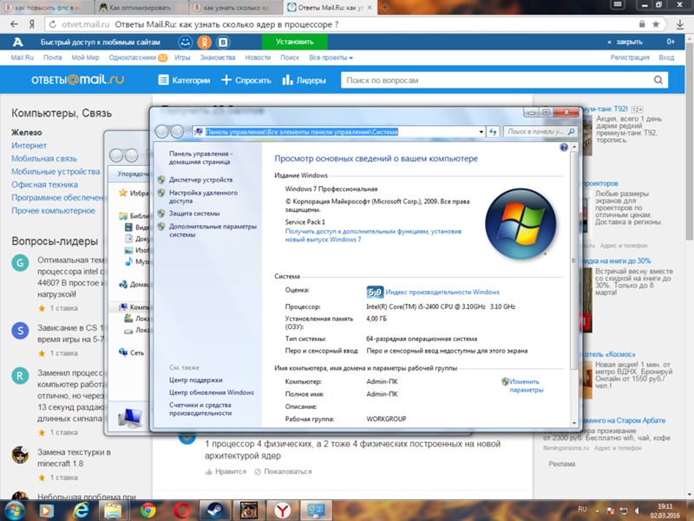Open "Замена текстурки в minecraft 1.8" question
694x521 pixels.
(x=75, y=458)
